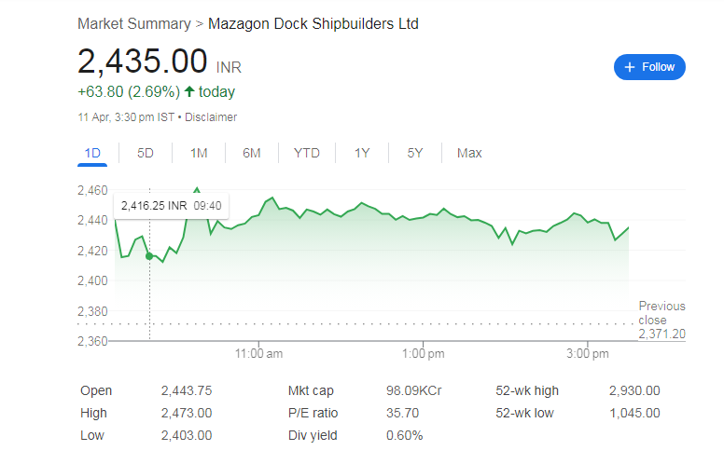The width and height of the screenshot is (724, 464).
Task: Switch to the 5Y range tab
Action: point(415,153)
